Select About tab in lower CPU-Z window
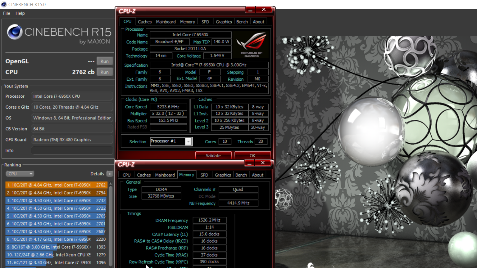 (258, 175)
